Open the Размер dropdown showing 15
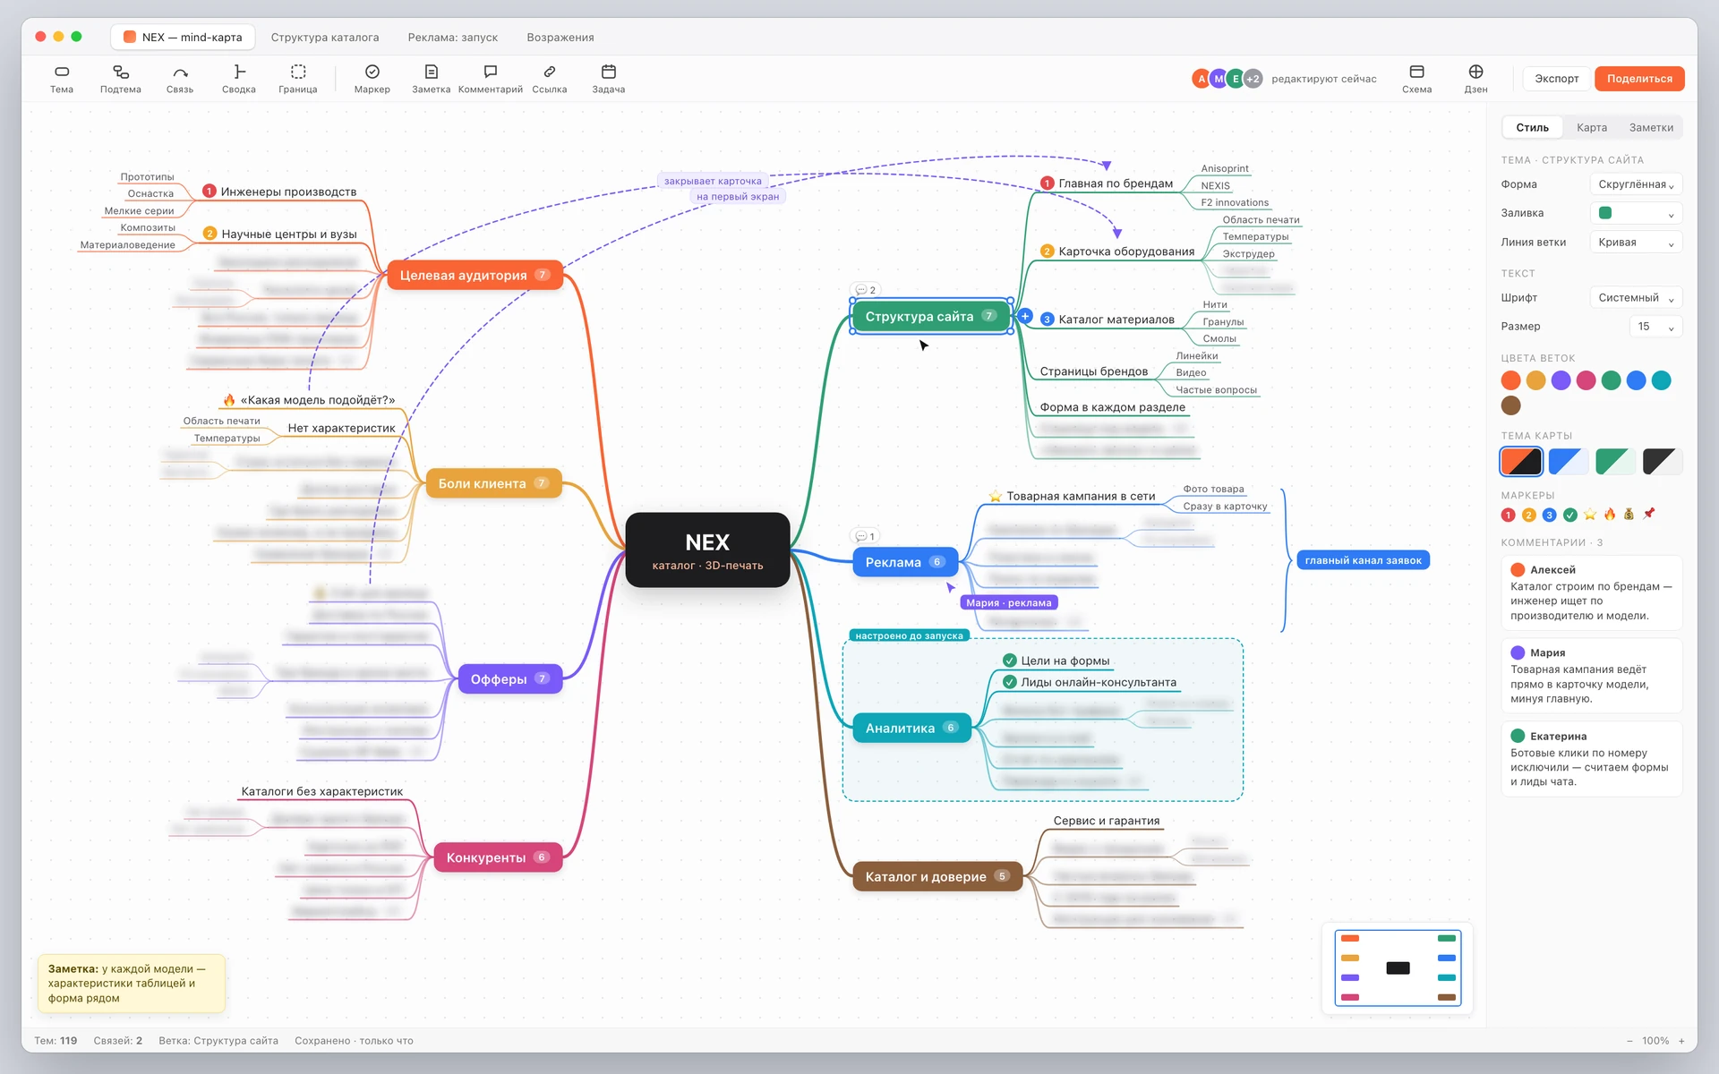The image size is (1719, 1074). (x=1655, y=327)
